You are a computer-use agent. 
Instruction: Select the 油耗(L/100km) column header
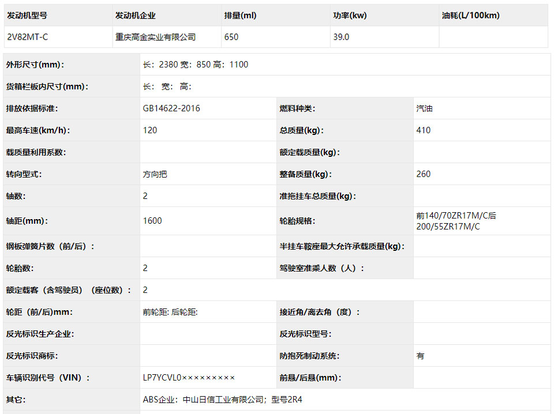[x=470, y=16]
